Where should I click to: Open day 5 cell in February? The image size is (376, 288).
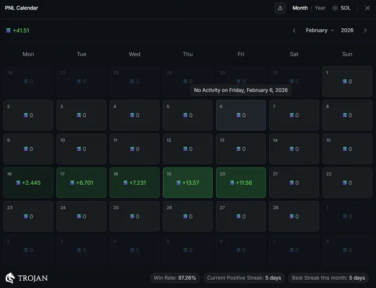(188, 115)
